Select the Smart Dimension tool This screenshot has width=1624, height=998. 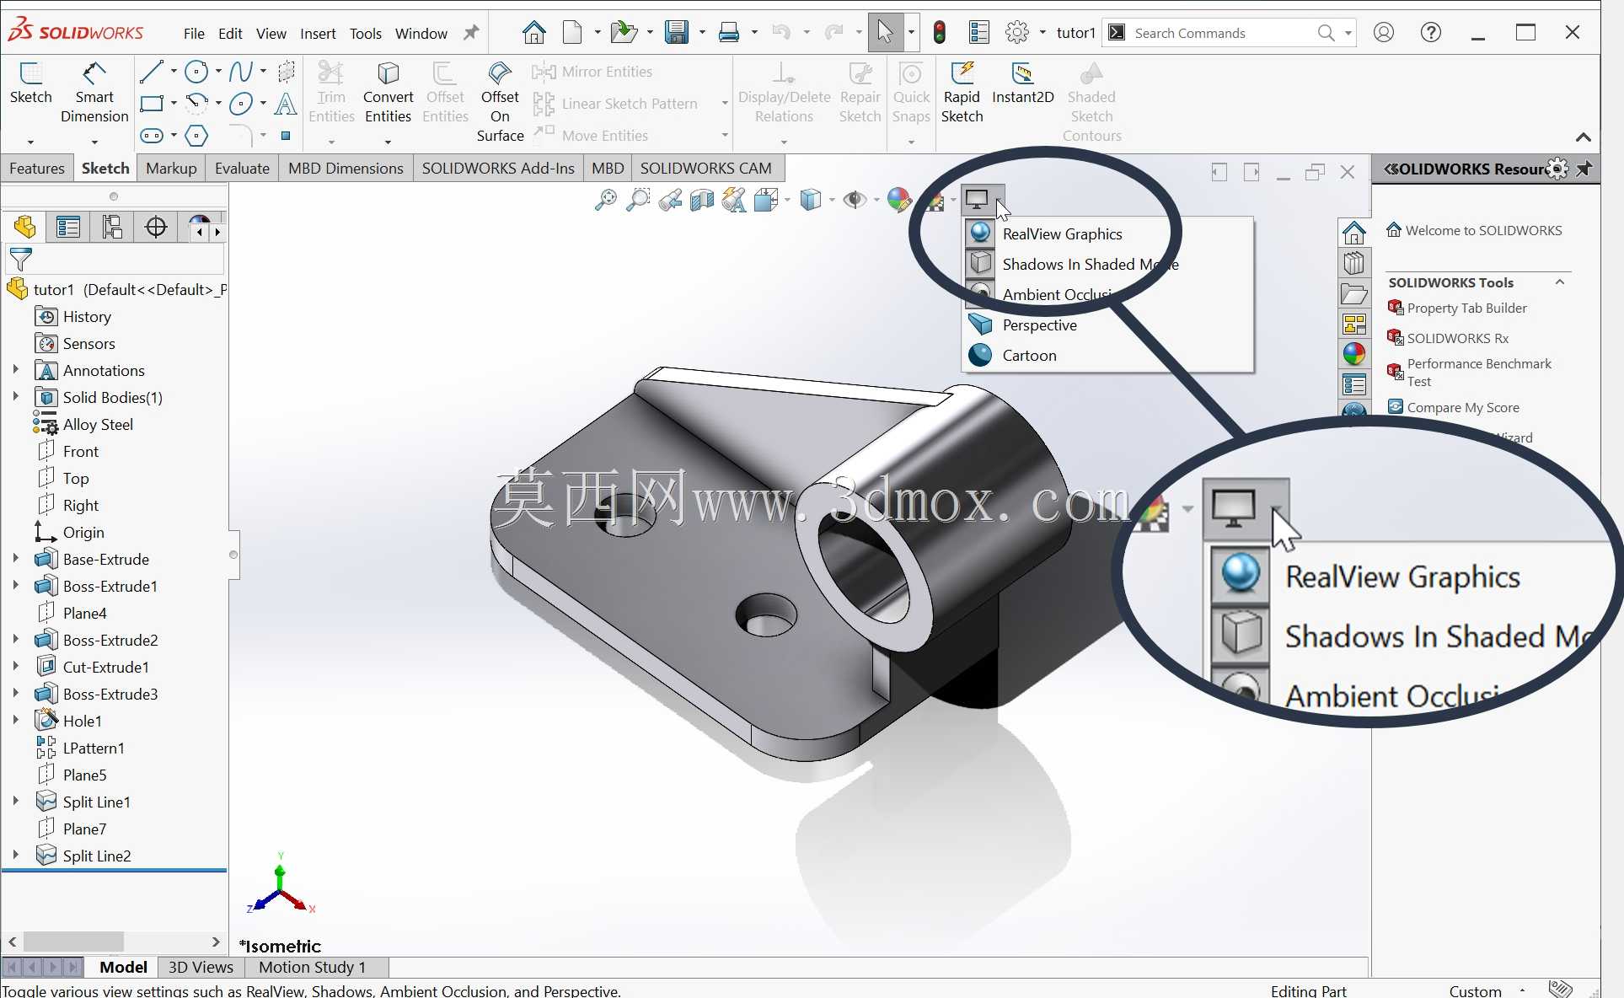(x=94, y=93)
